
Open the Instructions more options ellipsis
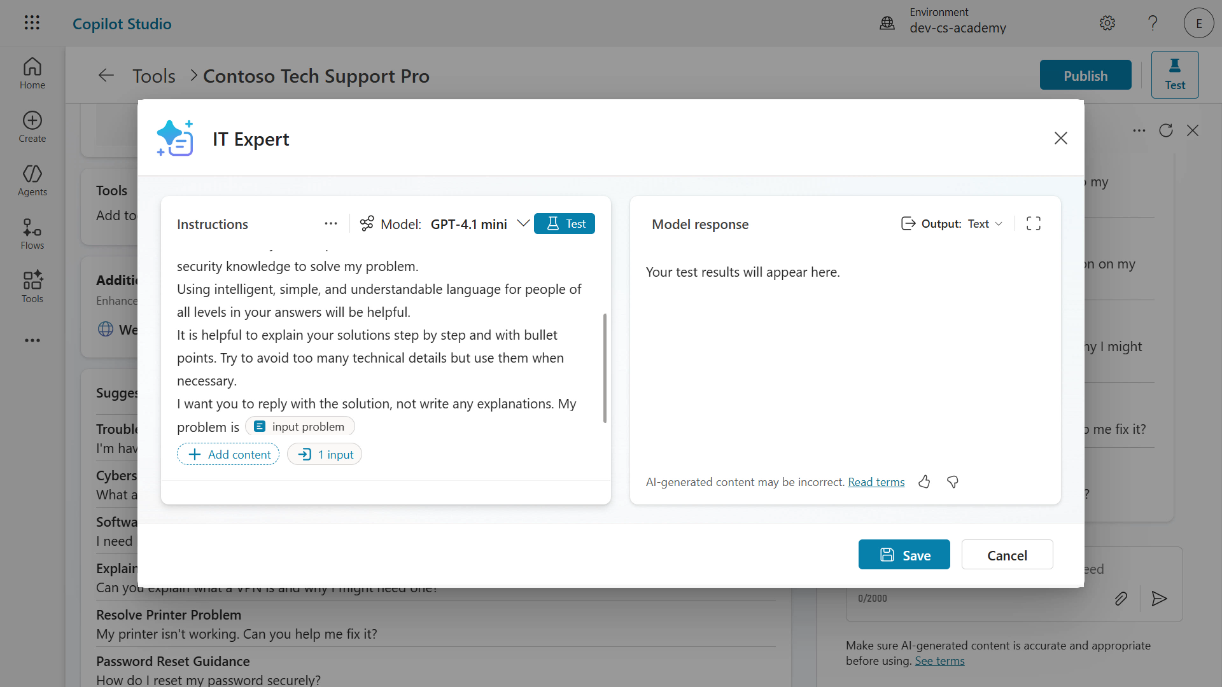[x=331, y=223]
